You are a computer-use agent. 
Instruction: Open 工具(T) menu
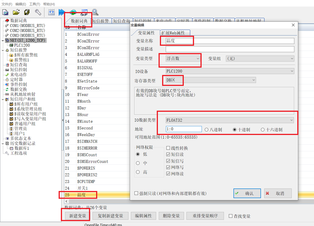(35, 4)
